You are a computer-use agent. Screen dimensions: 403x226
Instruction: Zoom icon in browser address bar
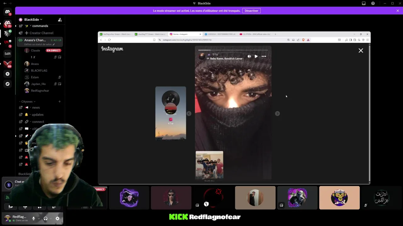pos(288,40)
